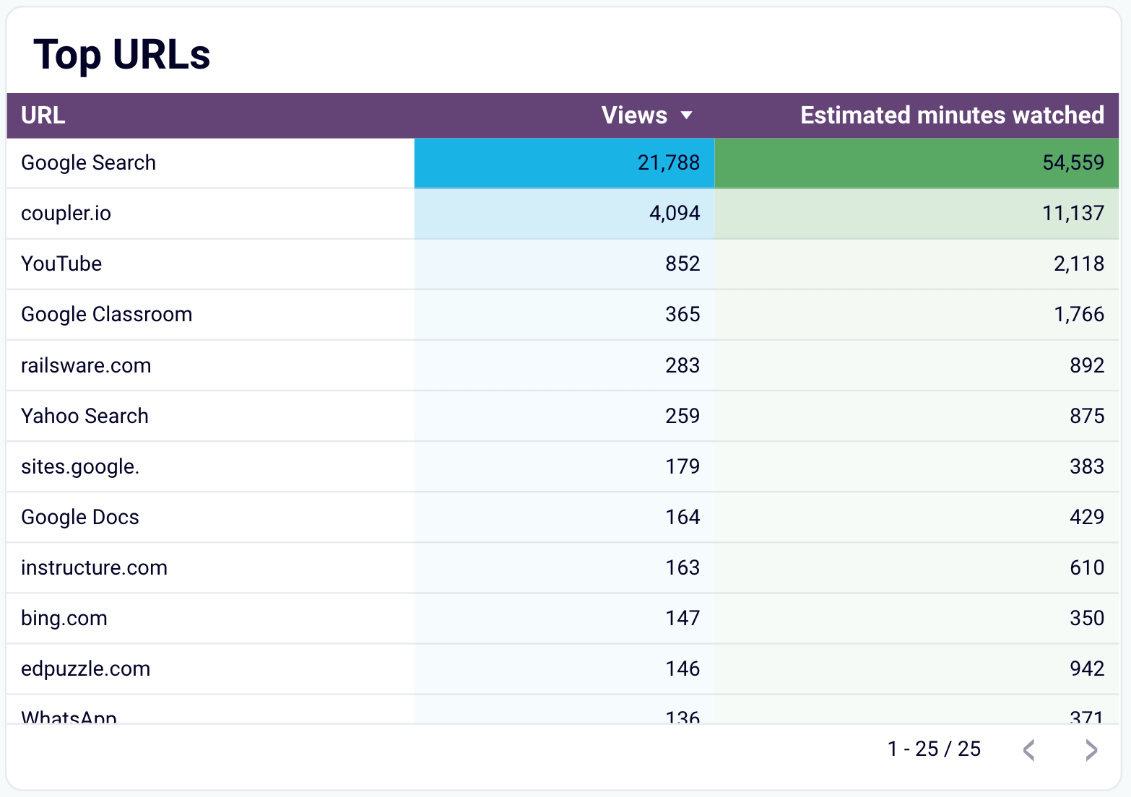Viewport: 1131px width, 797px height.
Task: Click the 11,137 minutes watched cell
Action: pos(916,214)
